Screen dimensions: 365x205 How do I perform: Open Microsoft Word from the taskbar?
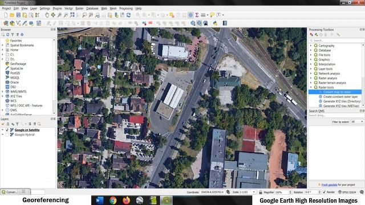tap(100, 200)
